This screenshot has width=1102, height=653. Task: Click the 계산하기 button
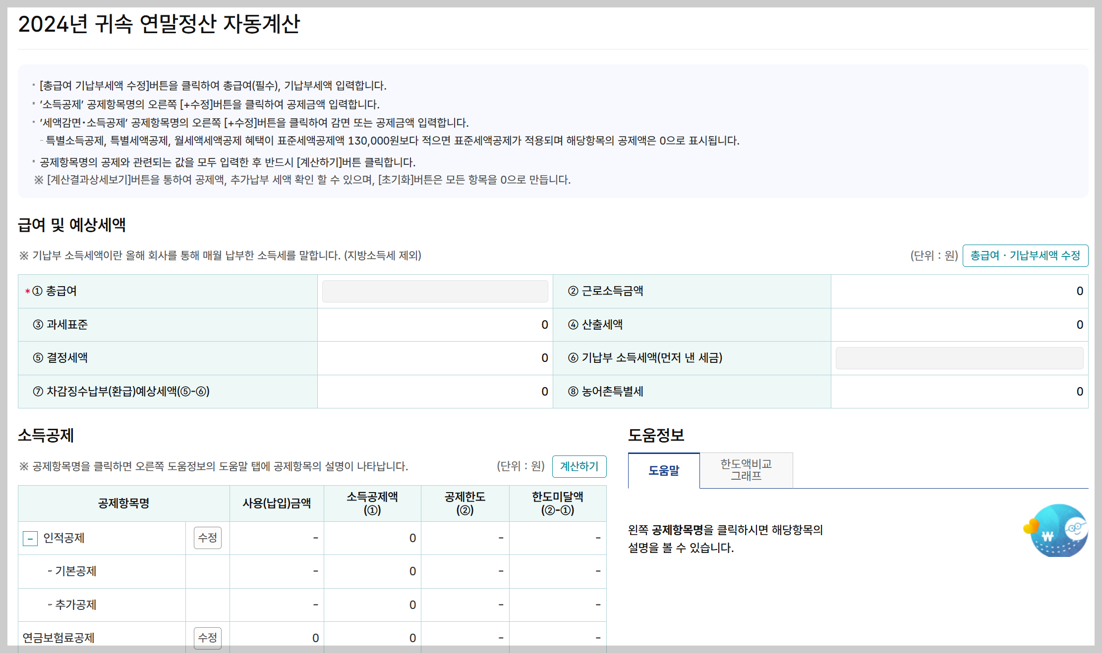(579, 466)
